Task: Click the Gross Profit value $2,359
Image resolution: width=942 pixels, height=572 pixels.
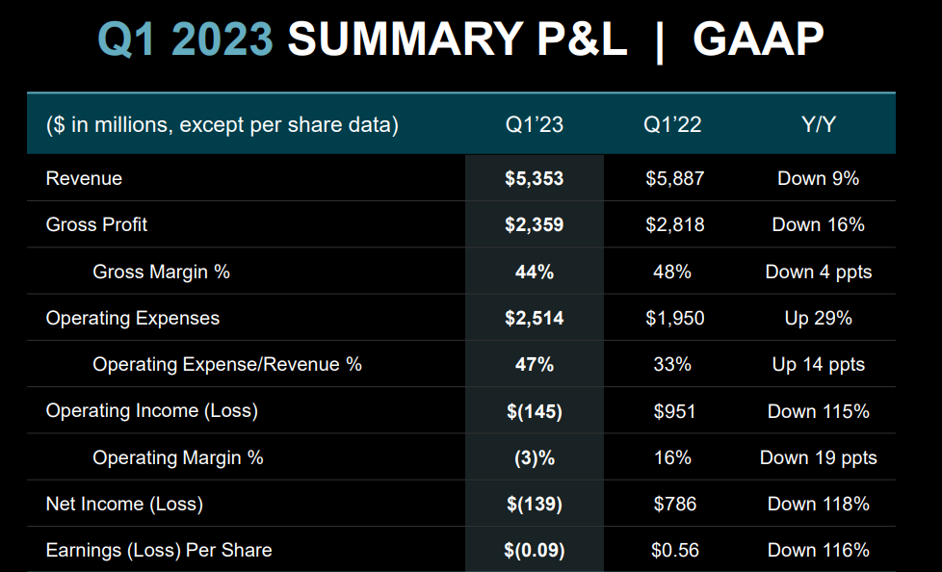Action: coord(535,224)
